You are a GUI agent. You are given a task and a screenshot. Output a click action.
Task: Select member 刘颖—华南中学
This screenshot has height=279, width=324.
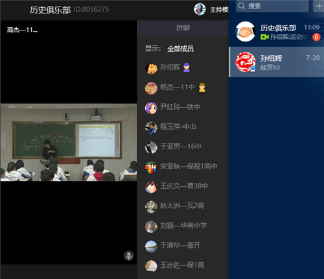click(183, 226)
